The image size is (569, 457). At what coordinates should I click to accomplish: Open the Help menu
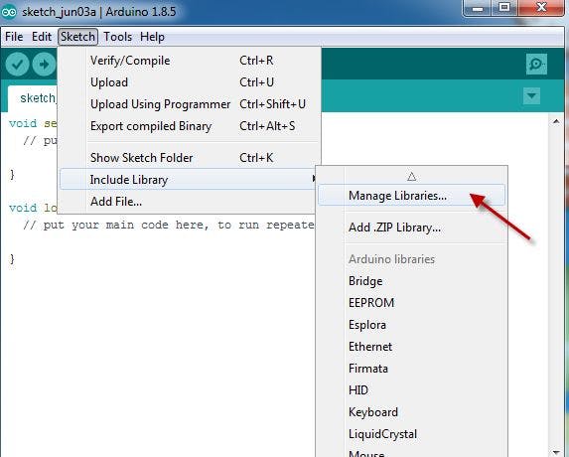[152, 37]
